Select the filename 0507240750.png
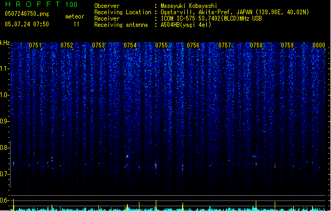The width and height of the screenshot is (331, 211). tap(27, 14)
